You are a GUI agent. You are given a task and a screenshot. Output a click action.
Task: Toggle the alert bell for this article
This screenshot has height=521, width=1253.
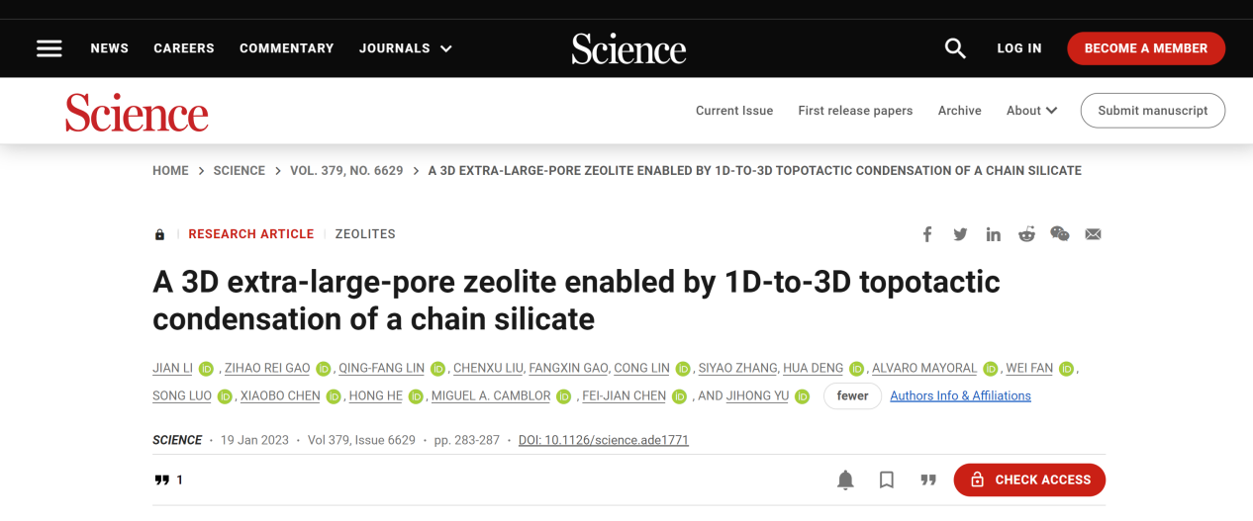pyautogui.click(x=845, y=479)
